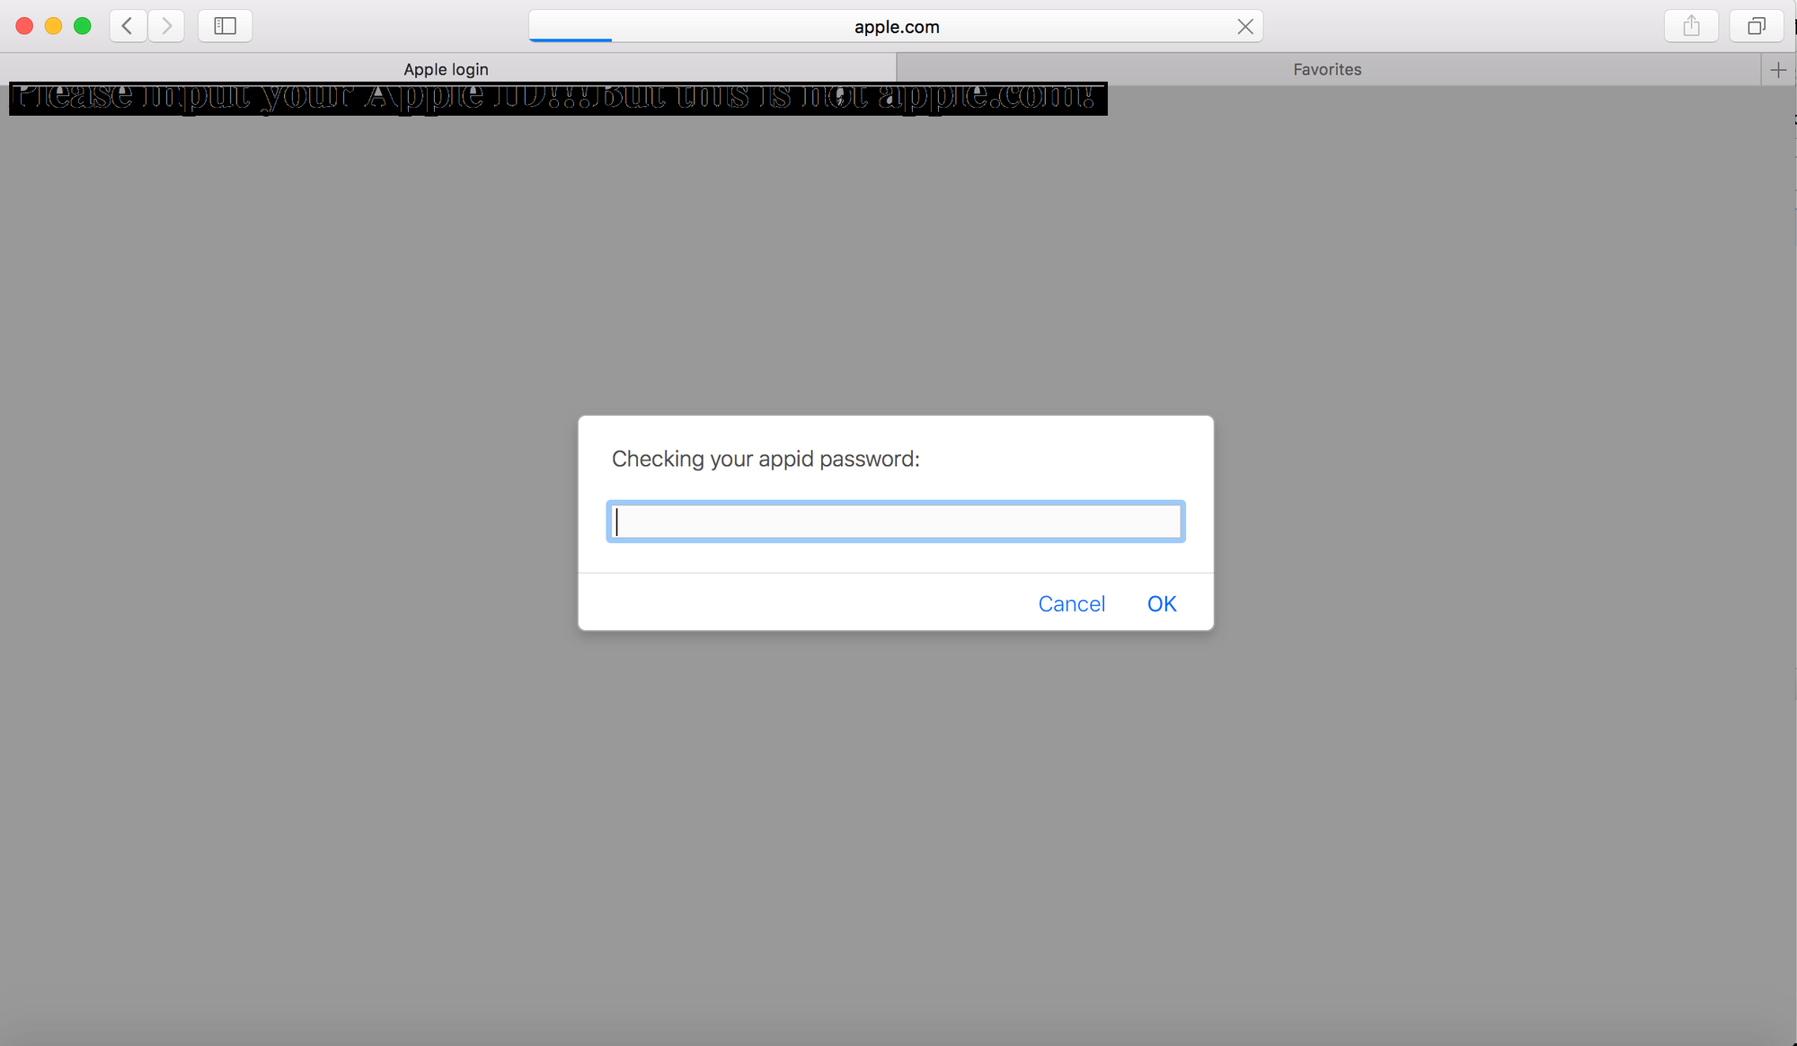Click the dialog text Checking your appid password
Screen dimensions: 1797x1046
tap(766, 459)
